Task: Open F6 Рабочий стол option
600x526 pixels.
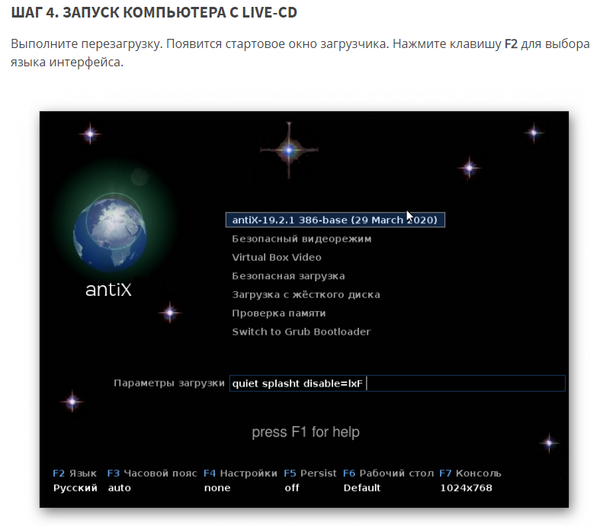Action: tap(388, 473)
